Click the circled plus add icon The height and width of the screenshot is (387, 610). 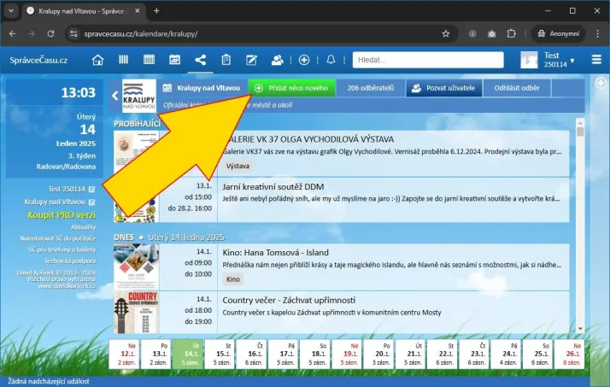coord(304,60)
